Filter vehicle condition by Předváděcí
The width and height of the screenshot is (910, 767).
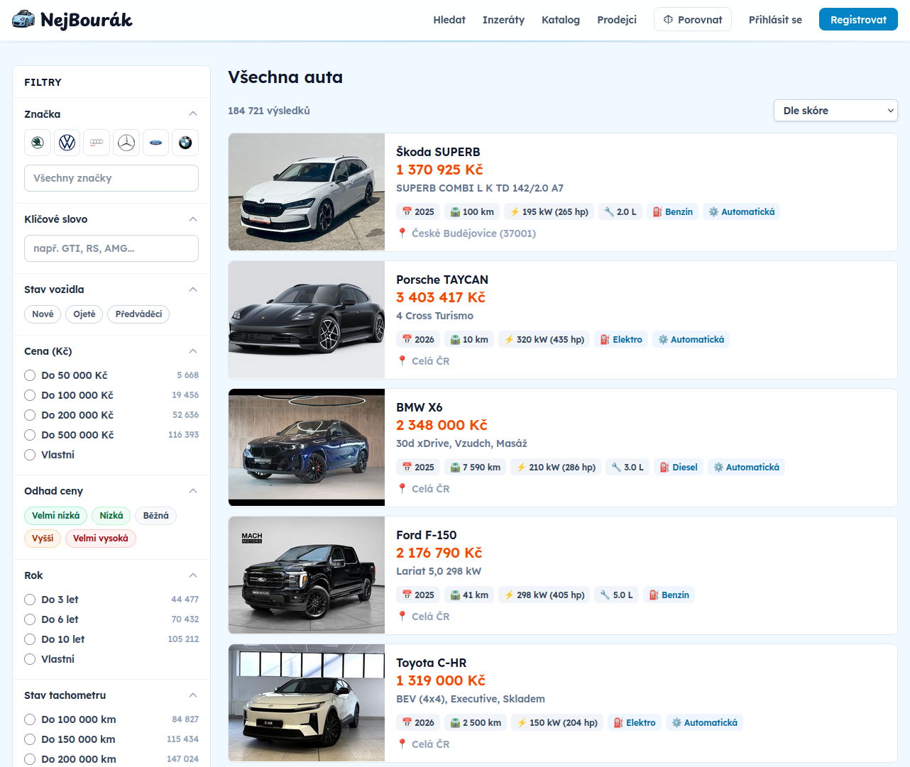[138, 314]
